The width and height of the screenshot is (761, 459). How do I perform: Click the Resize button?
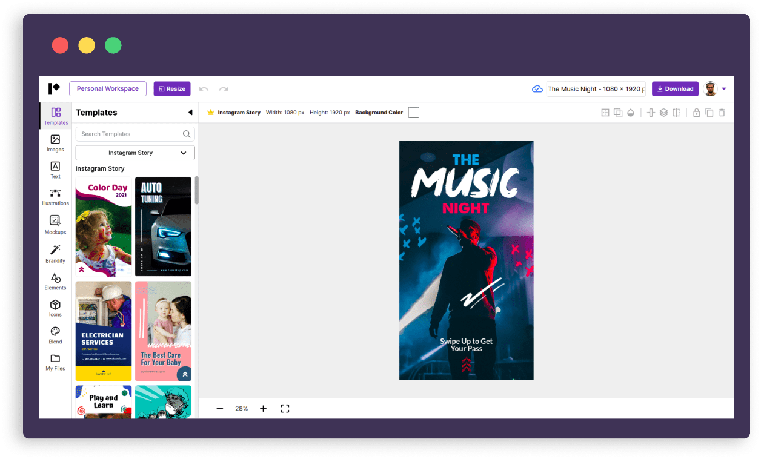pyautogui.click(x=172, y=89)
